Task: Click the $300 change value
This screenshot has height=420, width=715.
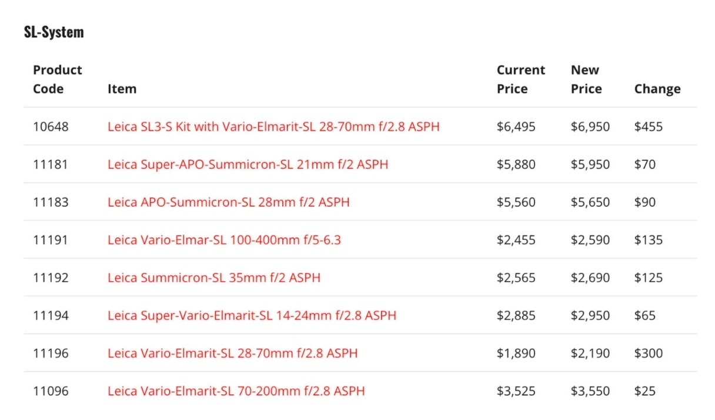Action: (648, 353)
